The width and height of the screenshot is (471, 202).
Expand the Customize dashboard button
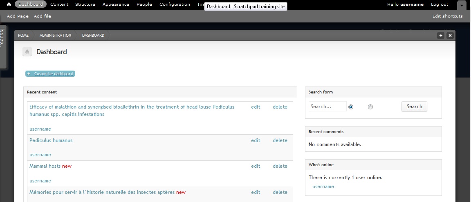click(50, 74)
